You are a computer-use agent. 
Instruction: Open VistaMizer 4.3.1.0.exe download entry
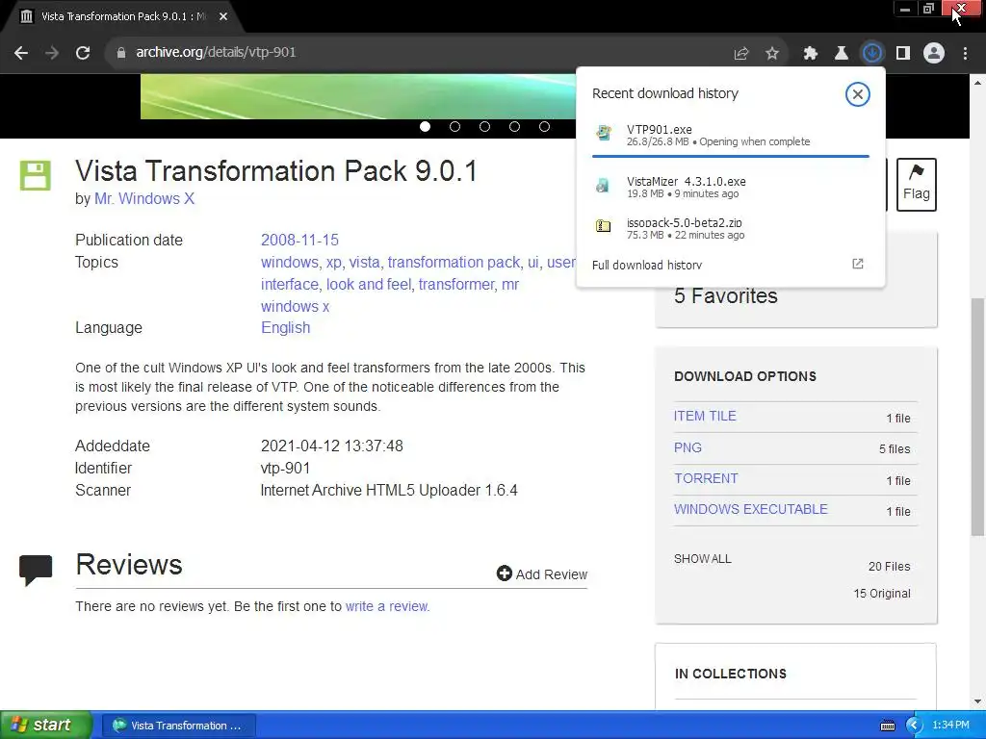(730, 187)
